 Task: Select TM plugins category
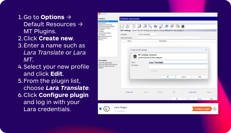(102, 34)
